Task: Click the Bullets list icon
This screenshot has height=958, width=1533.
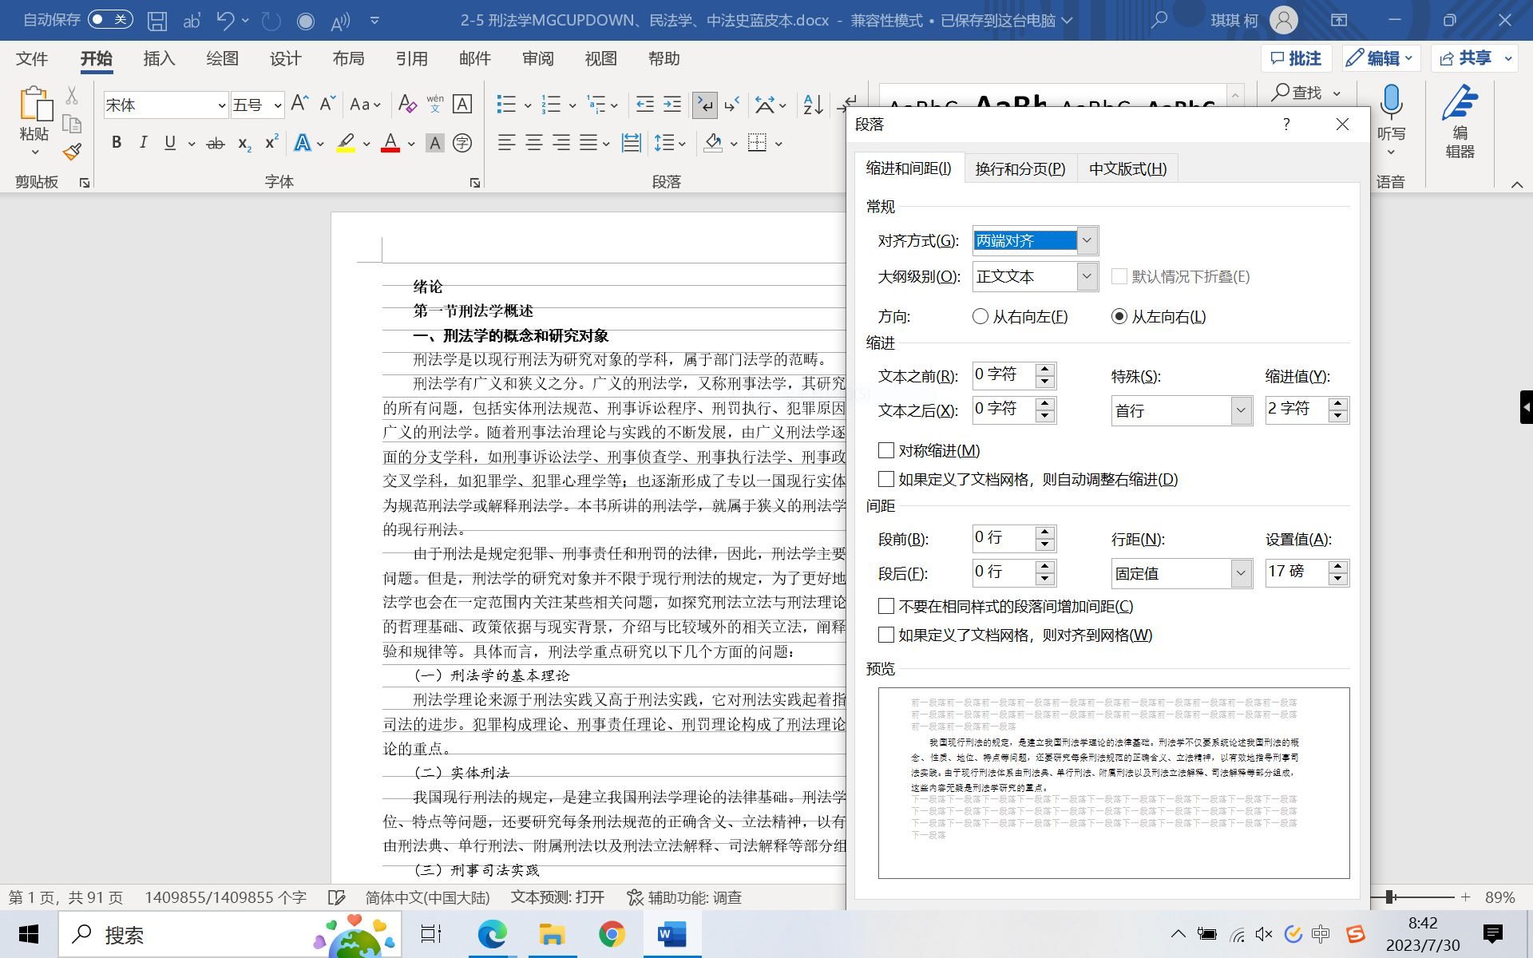Action: click(506, 104)
